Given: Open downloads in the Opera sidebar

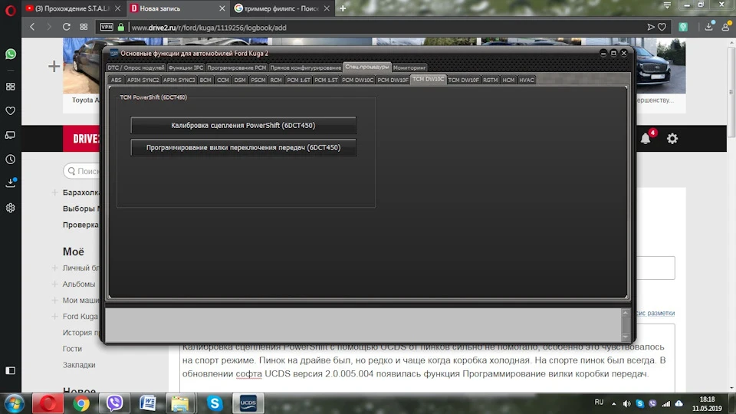Looking at the screenshot, I should pyautogui.click(x=10, y=182).
